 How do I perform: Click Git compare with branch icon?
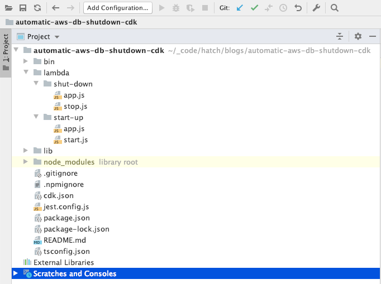(x=269, y=8)
